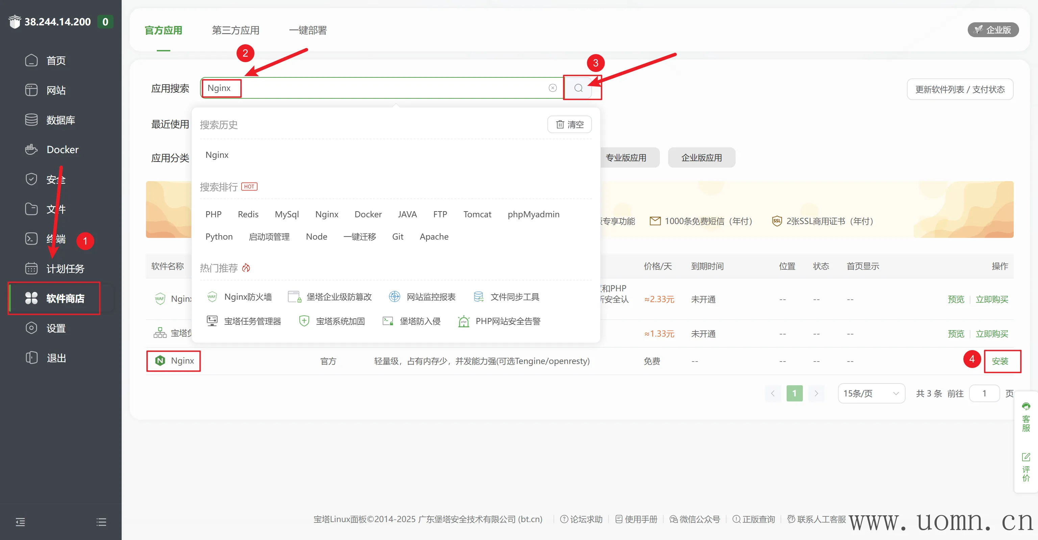Click the page number jump input
1038x540 pixels.
(984, 393)
